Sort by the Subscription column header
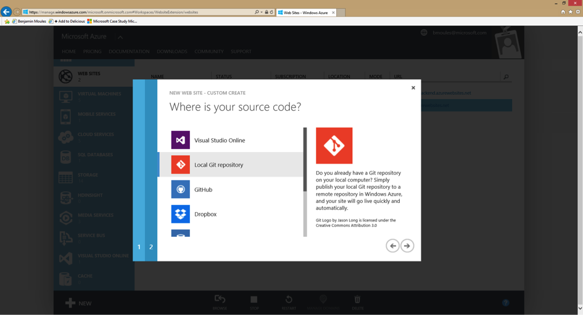This screenshot has width=583, height=315. click(291, 77)
